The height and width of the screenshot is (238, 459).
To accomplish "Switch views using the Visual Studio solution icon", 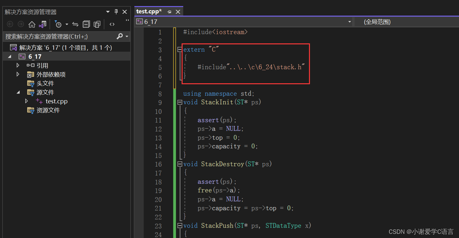I will tap(43, 24).
